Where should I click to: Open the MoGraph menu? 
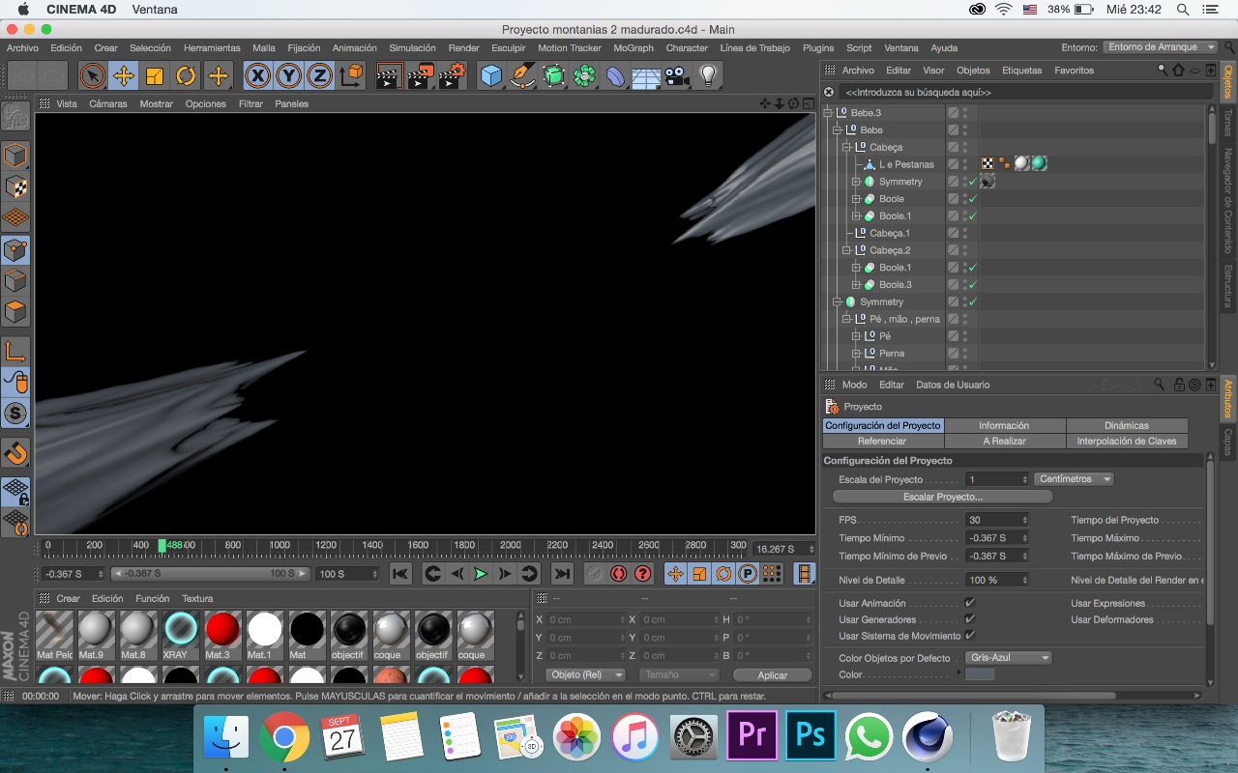coord(634,47)
